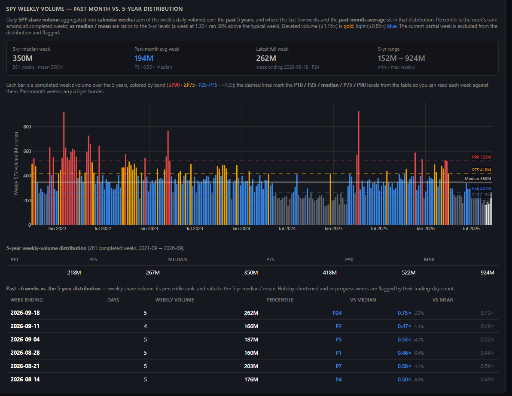This screenshot has width=512, height=396.
Task: Click the '0.49×' vs mean cell
Action: [x=487, y=380]
